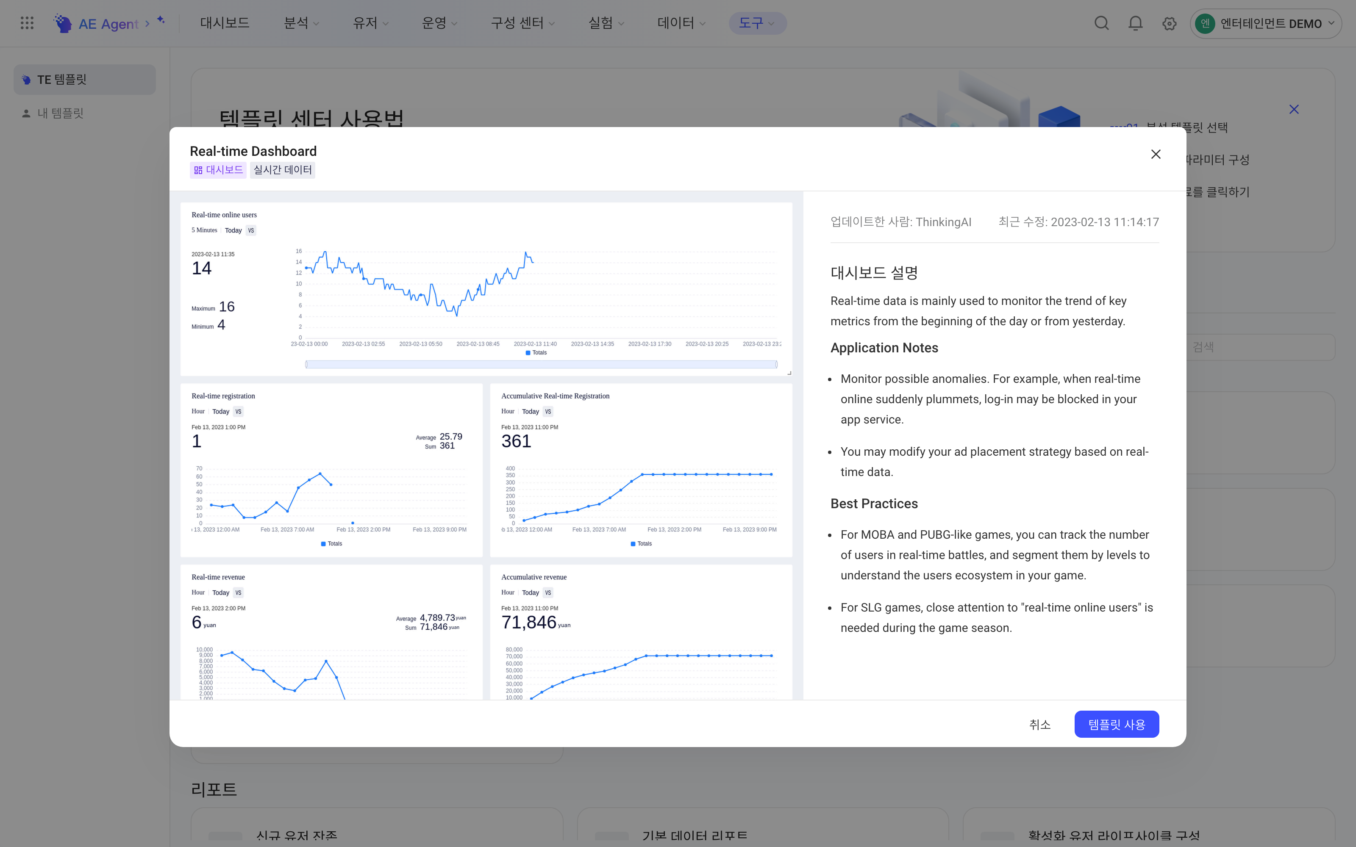Click the 대시보드 tag icon in dialog
The width and height of the screenshot is (1356, 847).
(x=198, y=170)
